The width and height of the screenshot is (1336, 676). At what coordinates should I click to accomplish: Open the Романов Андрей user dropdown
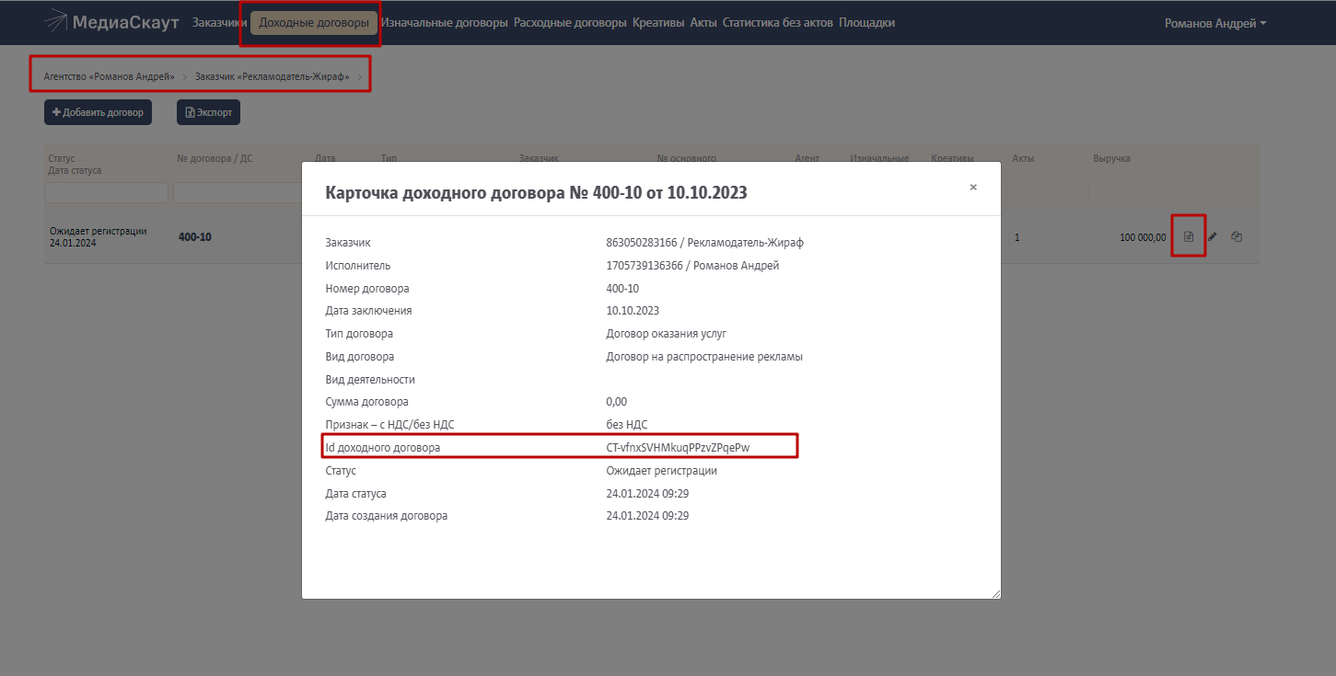(1215, 23)
